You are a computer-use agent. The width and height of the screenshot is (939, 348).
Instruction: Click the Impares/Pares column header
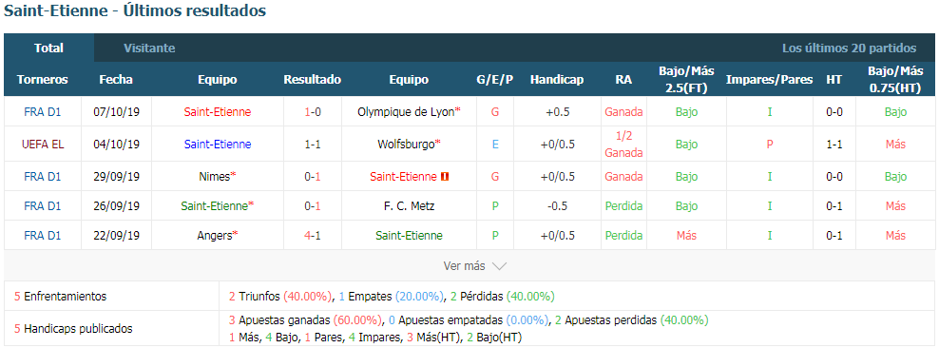pos(770,80)
